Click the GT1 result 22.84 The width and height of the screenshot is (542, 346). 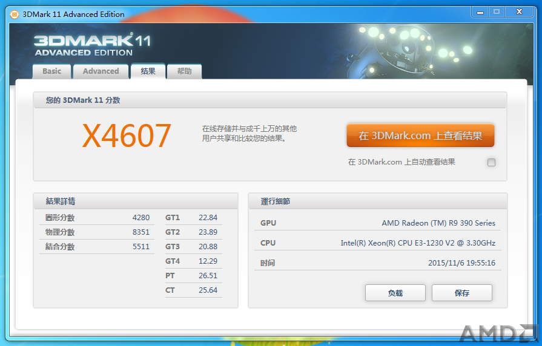click(208, 218)
